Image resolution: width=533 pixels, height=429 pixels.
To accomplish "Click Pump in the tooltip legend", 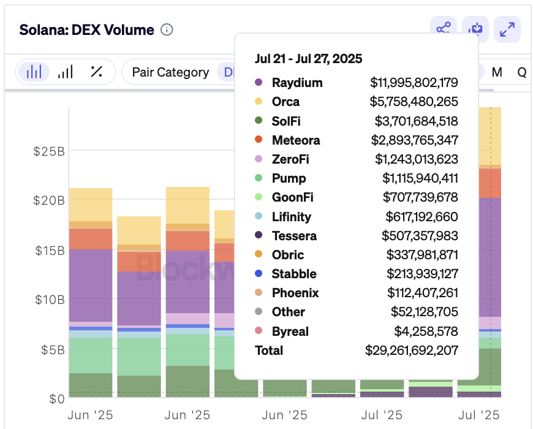I will (289, 178).
